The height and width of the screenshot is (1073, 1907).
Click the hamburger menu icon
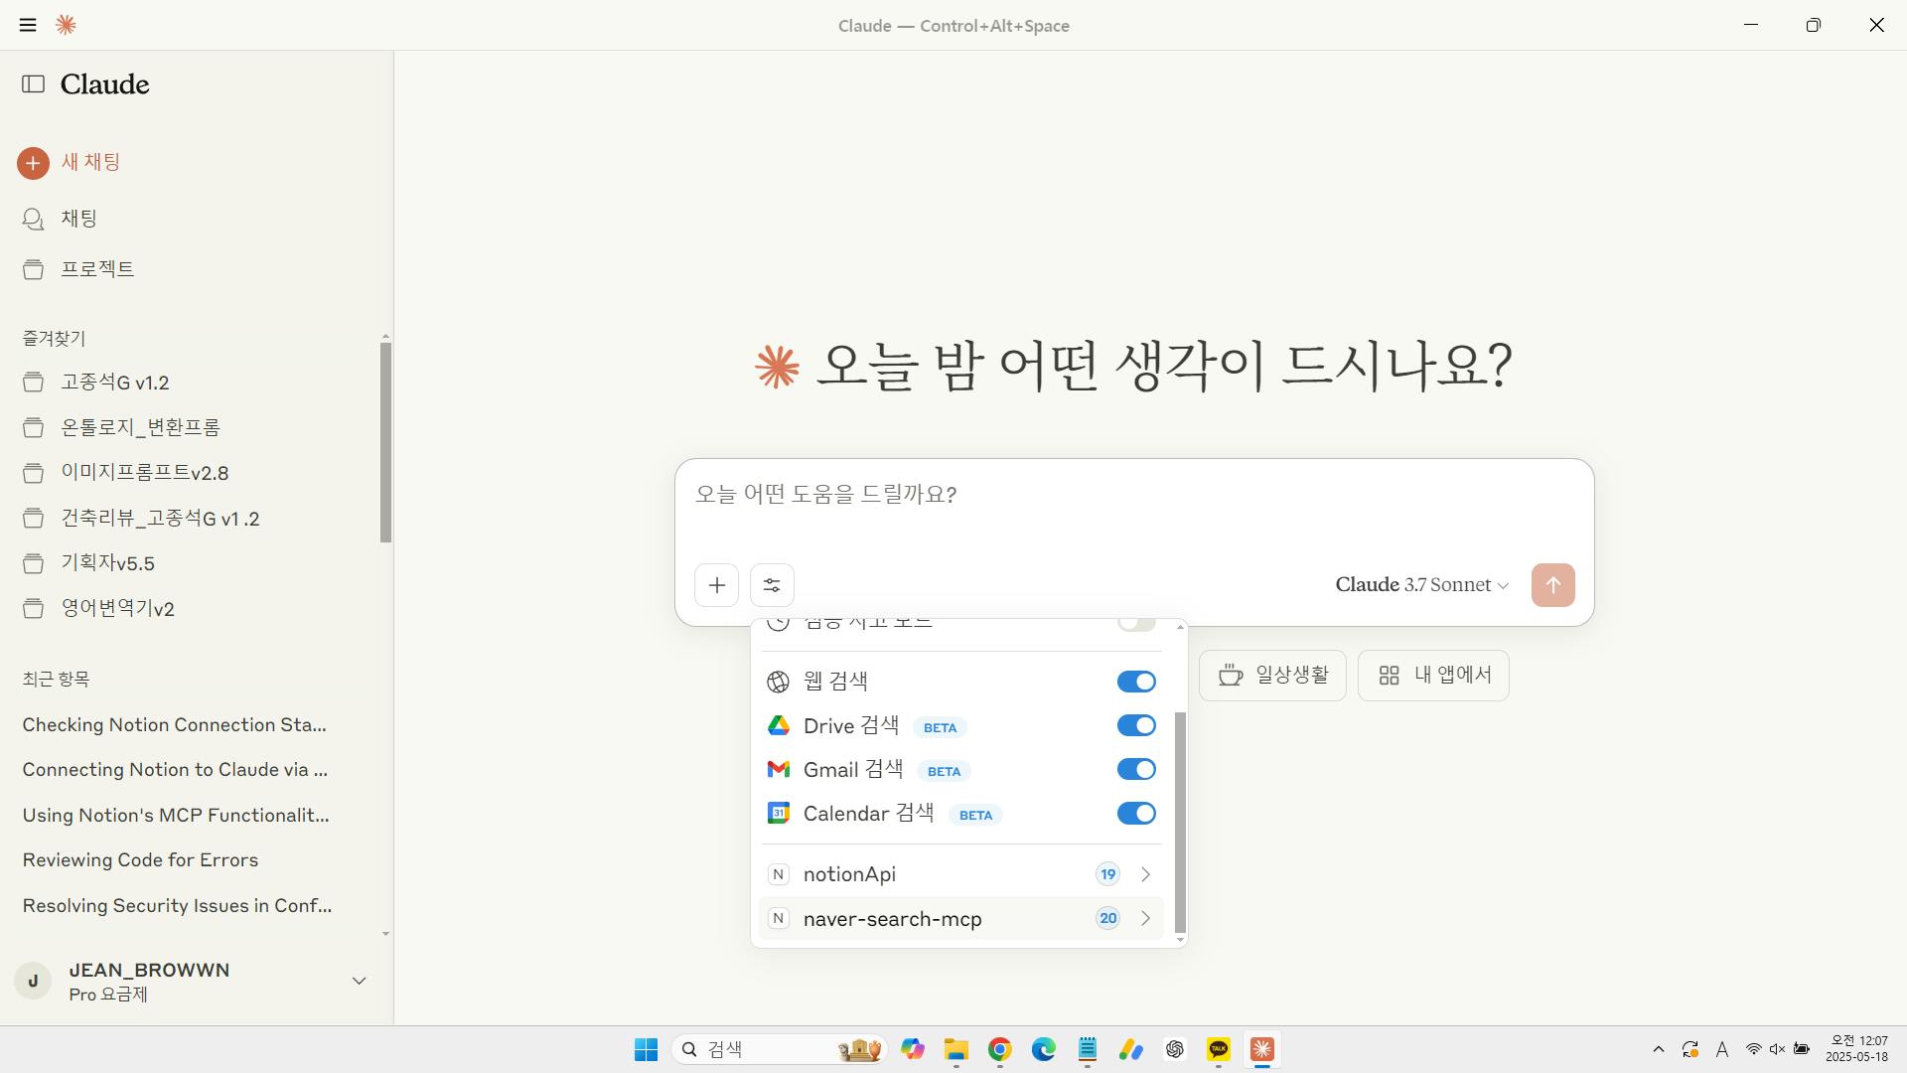coord(28,25)
